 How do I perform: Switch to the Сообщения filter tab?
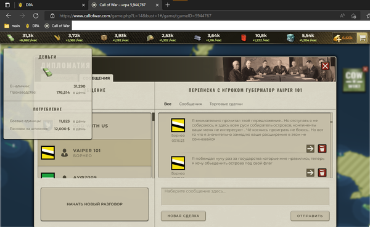click(x=191, y=104)
